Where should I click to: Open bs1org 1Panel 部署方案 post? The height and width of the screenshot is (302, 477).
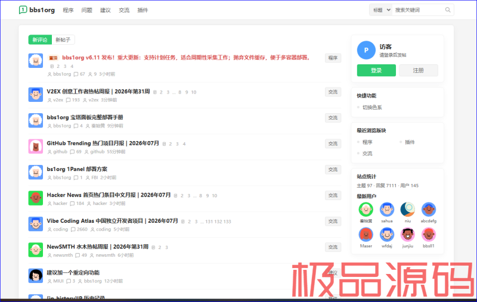(x=77, y=169)
